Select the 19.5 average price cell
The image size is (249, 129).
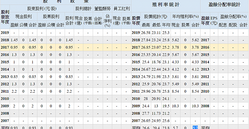point(166,106)
